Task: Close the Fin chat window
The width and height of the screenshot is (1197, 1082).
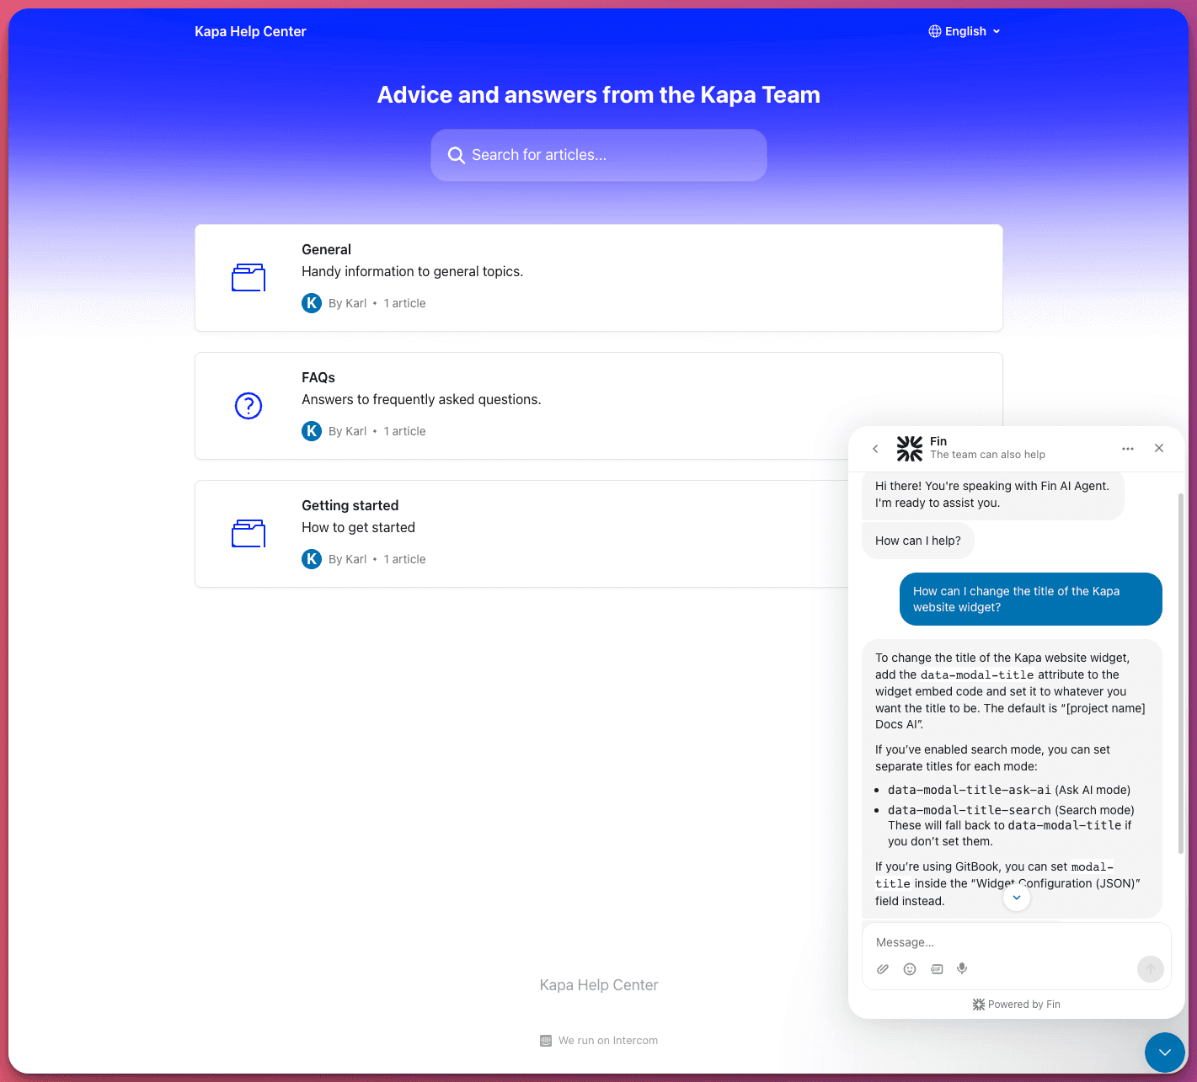Action: pyautogui.click(x=1159, y=448)
